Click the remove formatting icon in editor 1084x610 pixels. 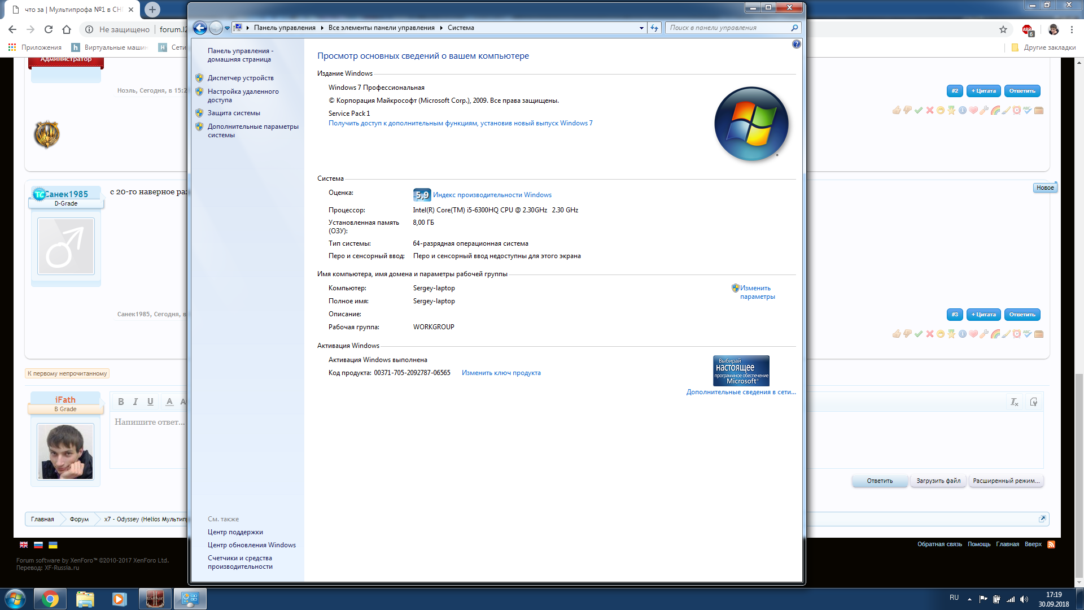pyautogui.click(x=1014, y=402)
